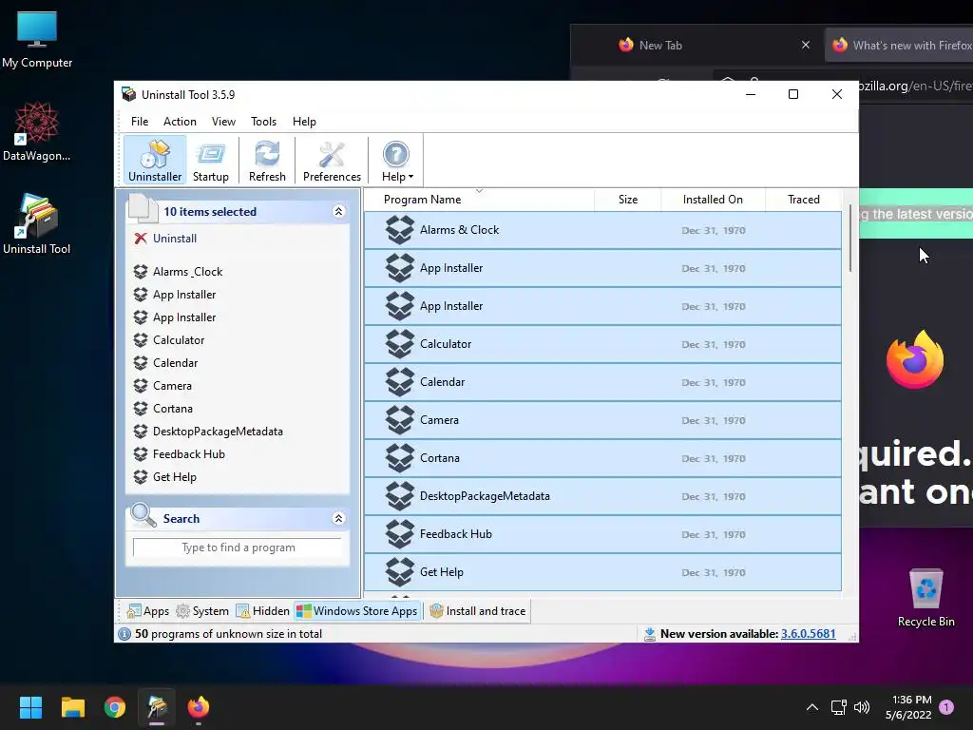Click the Cortana row package icon
Image resolution: width=973 pixels, height=730 pixels.
(400, 458)
